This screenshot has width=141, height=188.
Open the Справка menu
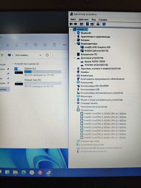click(103, 20)
